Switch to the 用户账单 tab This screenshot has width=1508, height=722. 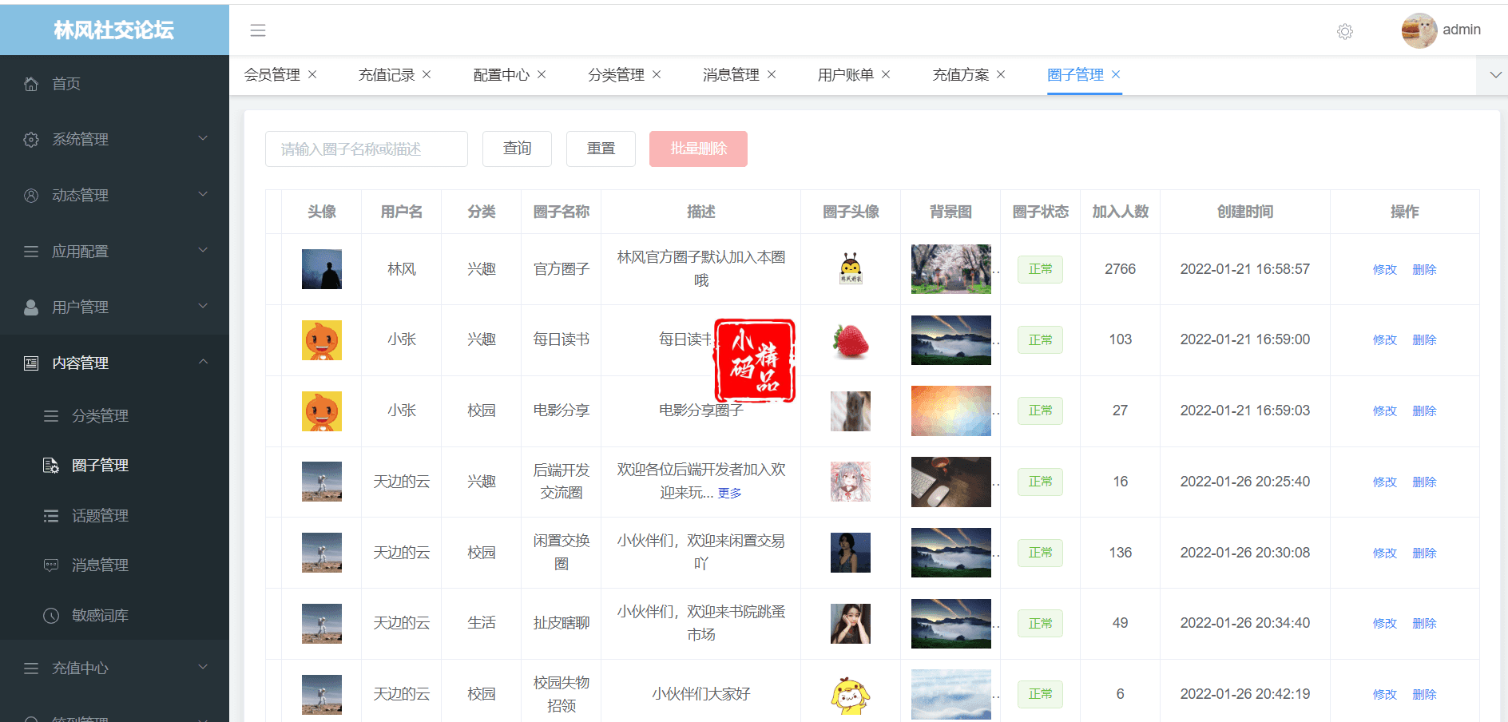tap(846, 75)
